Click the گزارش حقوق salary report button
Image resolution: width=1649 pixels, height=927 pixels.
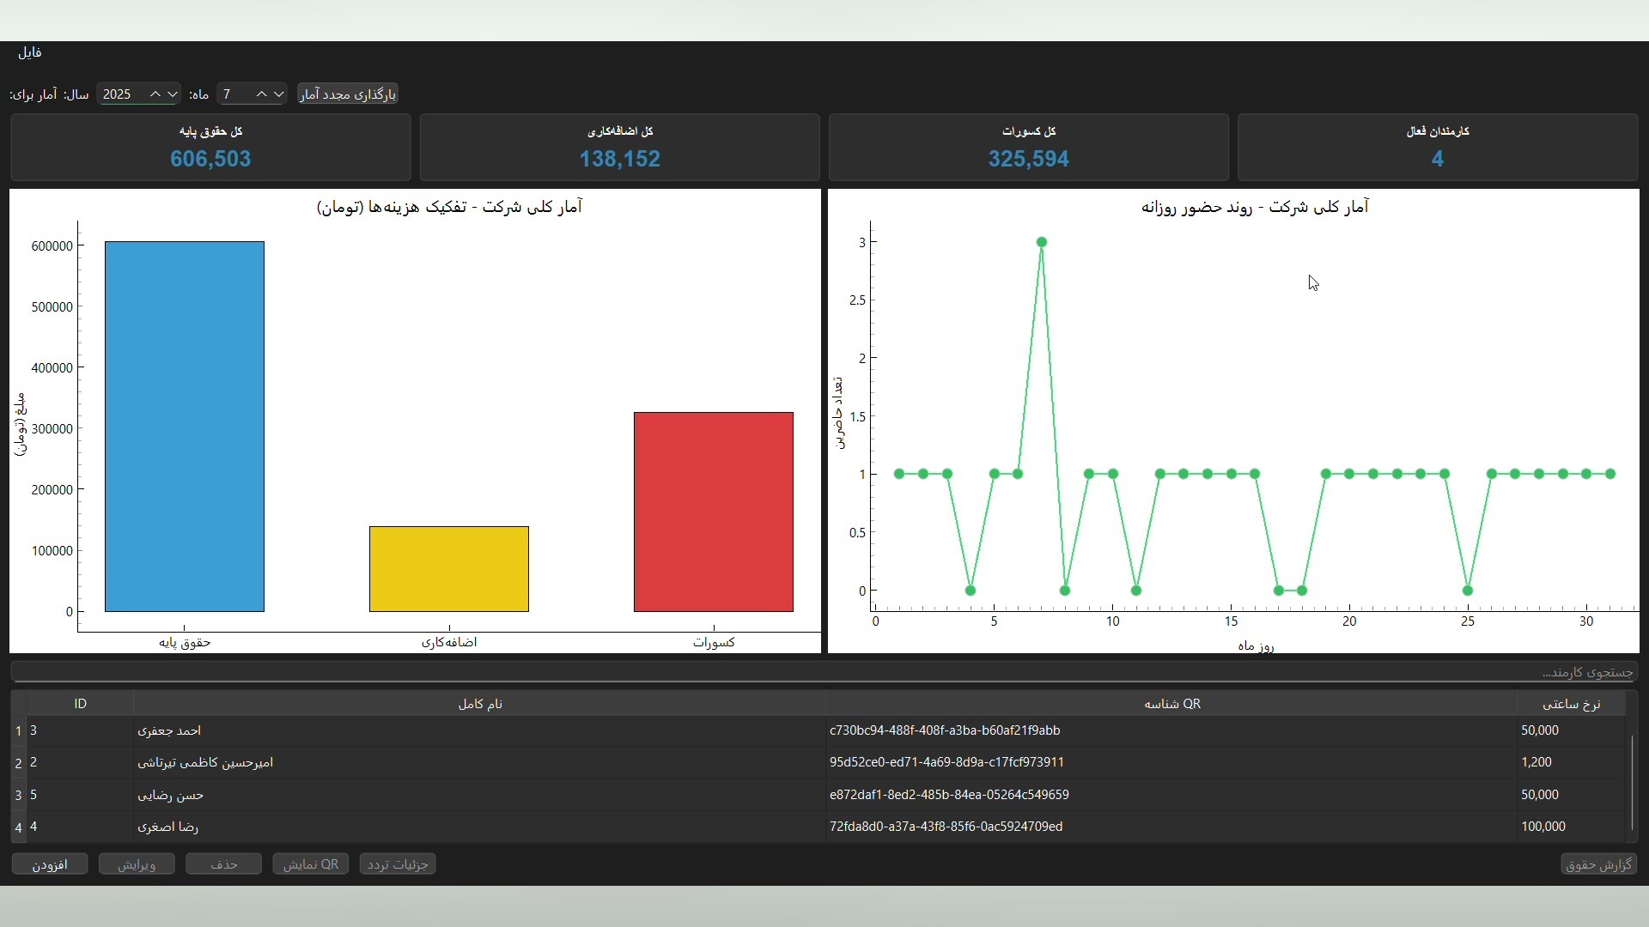(x=1598, y=864)
